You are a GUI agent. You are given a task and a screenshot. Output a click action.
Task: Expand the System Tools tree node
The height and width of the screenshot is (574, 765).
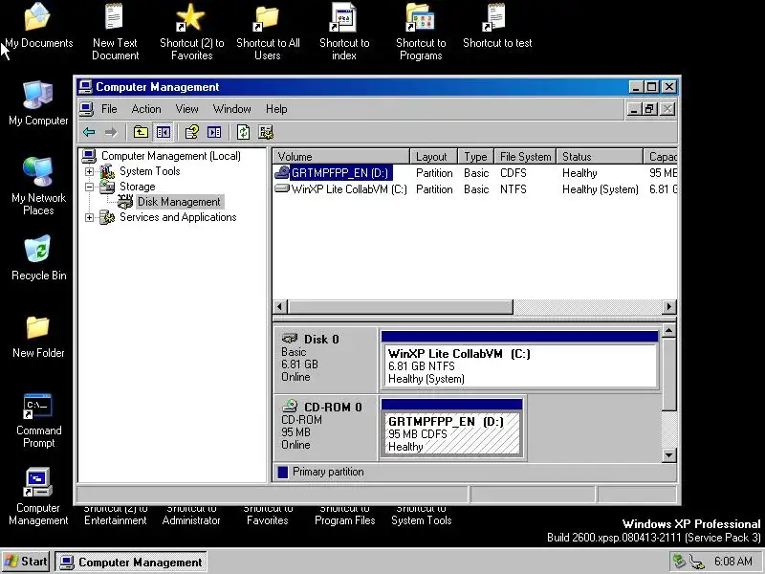(89, 171)
